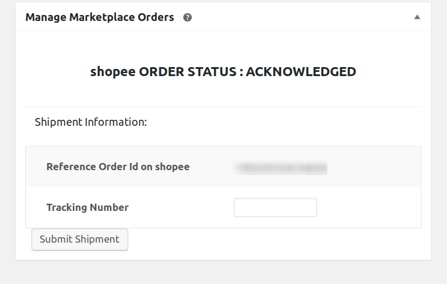Collapse the Manage Marketplace Orders panel
447x284 pixels.
pos(417,17)
